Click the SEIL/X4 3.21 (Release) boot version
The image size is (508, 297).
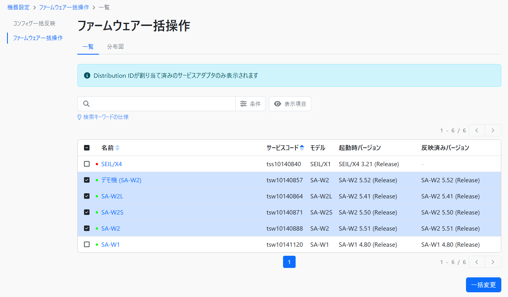point(369,164)
